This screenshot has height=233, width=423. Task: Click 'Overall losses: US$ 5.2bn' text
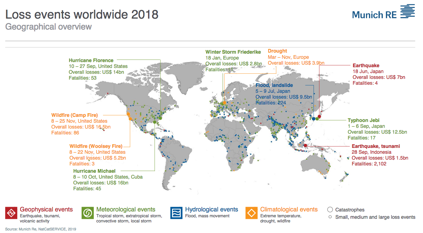tap(97, 158)
